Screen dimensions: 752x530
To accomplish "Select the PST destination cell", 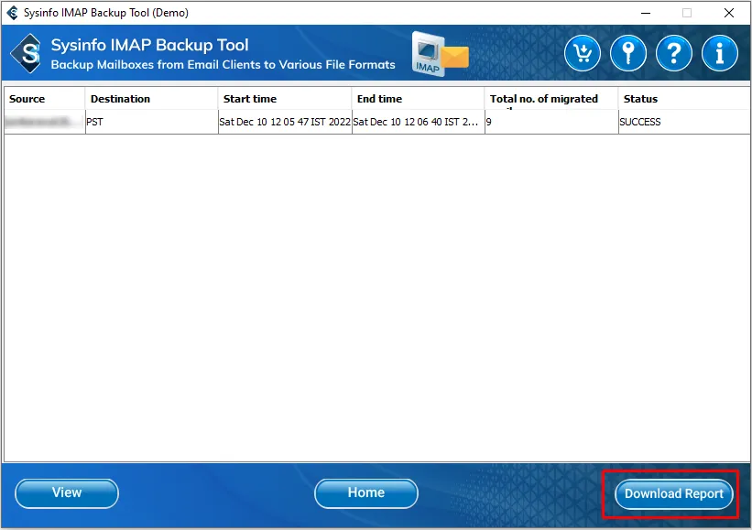I will click(x=95, y=122).
